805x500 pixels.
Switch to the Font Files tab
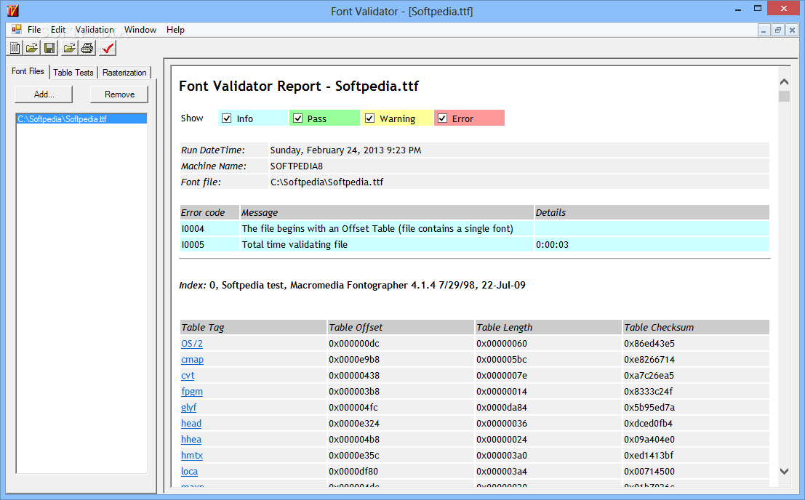[x=28, y=71]
